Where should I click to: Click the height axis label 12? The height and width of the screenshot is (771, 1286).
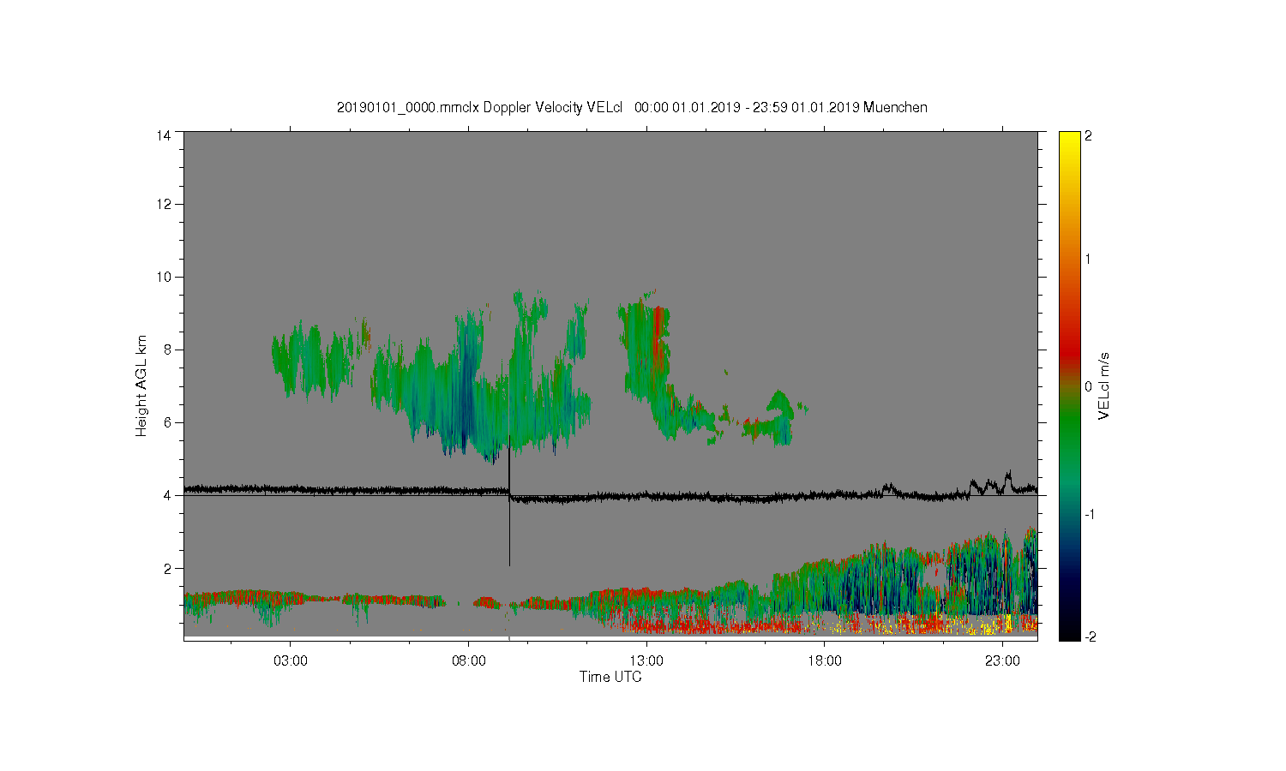point(164,204)
